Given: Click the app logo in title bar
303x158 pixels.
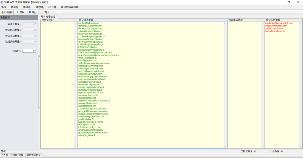Looking at the screenshot, I should 2,2.
